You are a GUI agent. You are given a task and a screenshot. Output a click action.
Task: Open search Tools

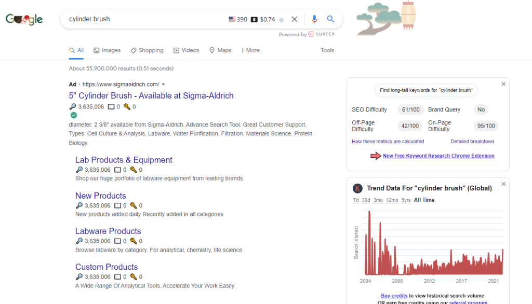coord(327,50)
